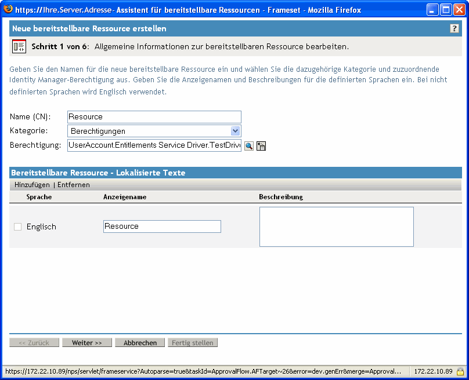Click the Anzeigename column header

click(x=125, y=197)
